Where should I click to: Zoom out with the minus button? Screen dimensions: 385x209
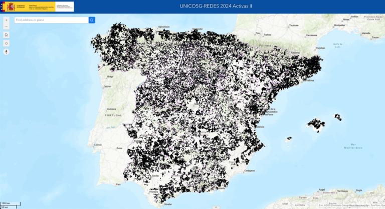click(7, 26)
